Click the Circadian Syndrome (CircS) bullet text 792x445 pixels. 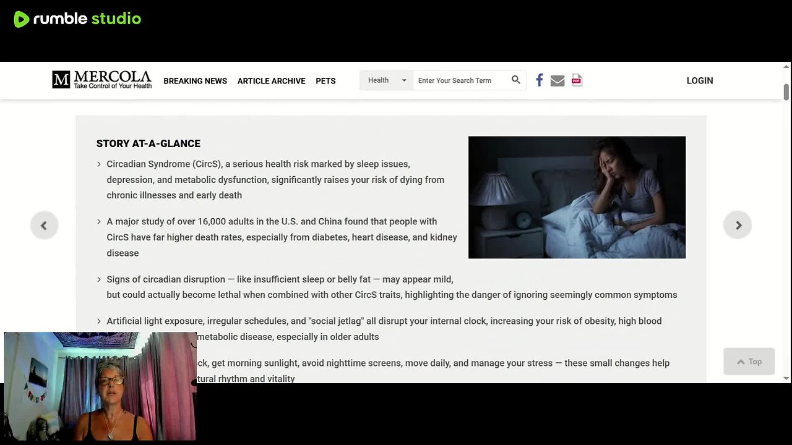coord(275,180)
